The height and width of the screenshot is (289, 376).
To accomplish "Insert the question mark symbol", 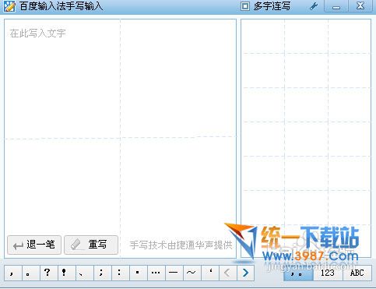I will (49, 273).
